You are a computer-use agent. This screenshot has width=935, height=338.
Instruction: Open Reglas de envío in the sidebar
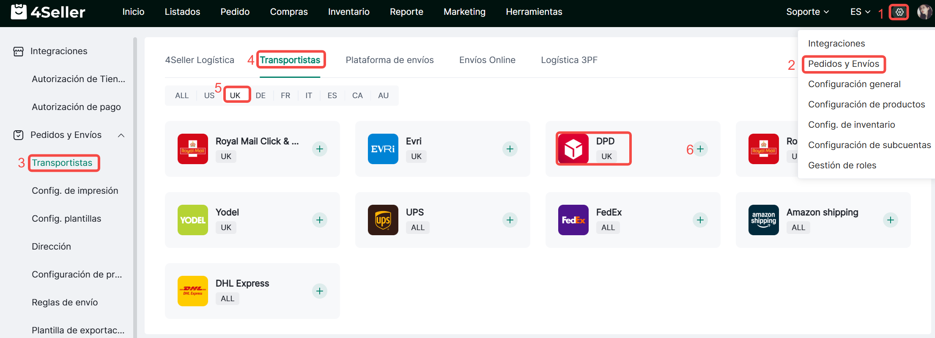[x=65, y=302]
